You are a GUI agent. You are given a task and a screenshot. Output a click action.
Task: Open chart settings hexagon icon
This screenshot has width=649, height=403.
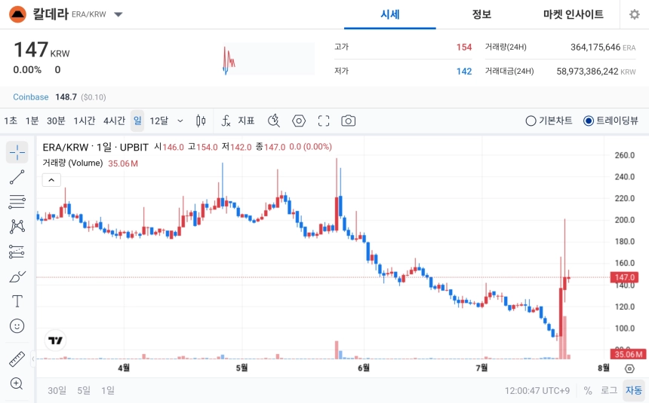(299, 121)
